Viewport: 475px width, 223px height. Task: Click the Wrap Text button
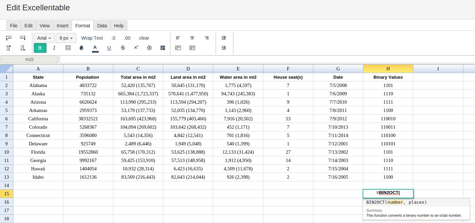click(x=92, y=38)
